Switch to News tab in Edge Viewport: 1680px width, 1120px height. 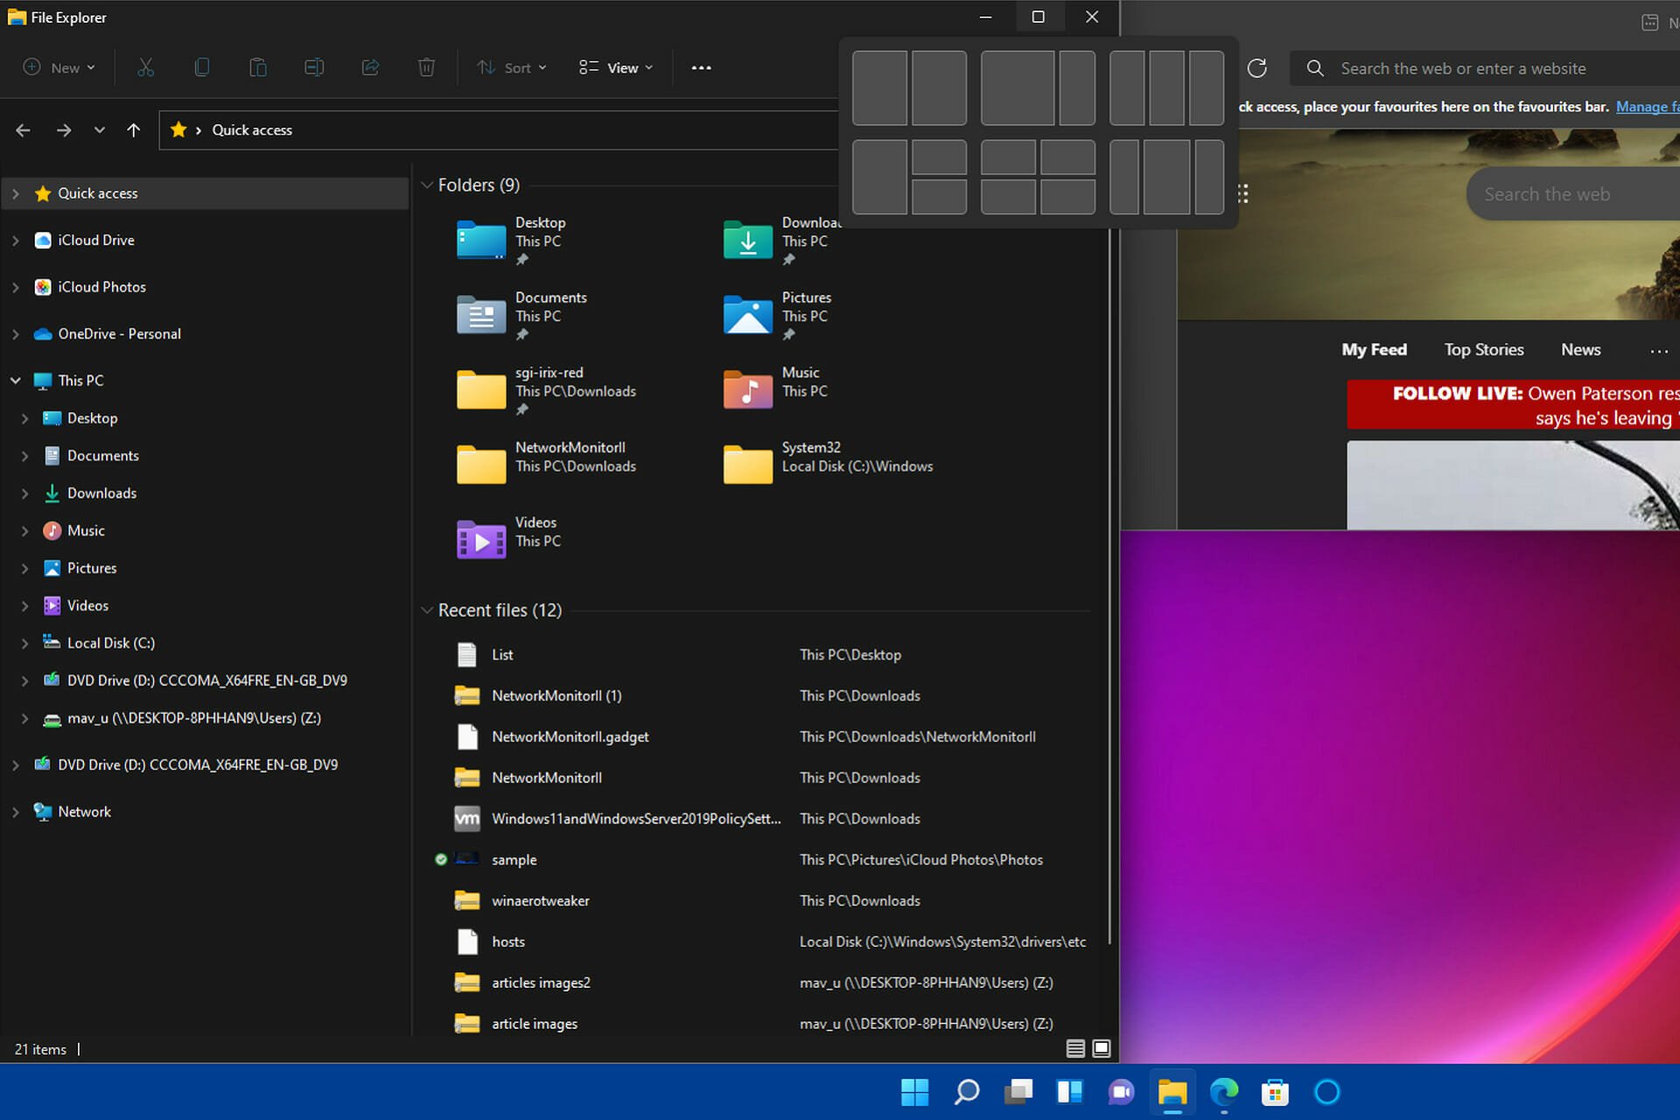pos(1580,349)
